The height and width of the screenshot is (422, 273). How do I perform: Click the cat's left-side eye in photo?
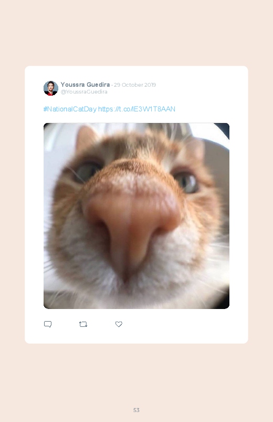88,171
